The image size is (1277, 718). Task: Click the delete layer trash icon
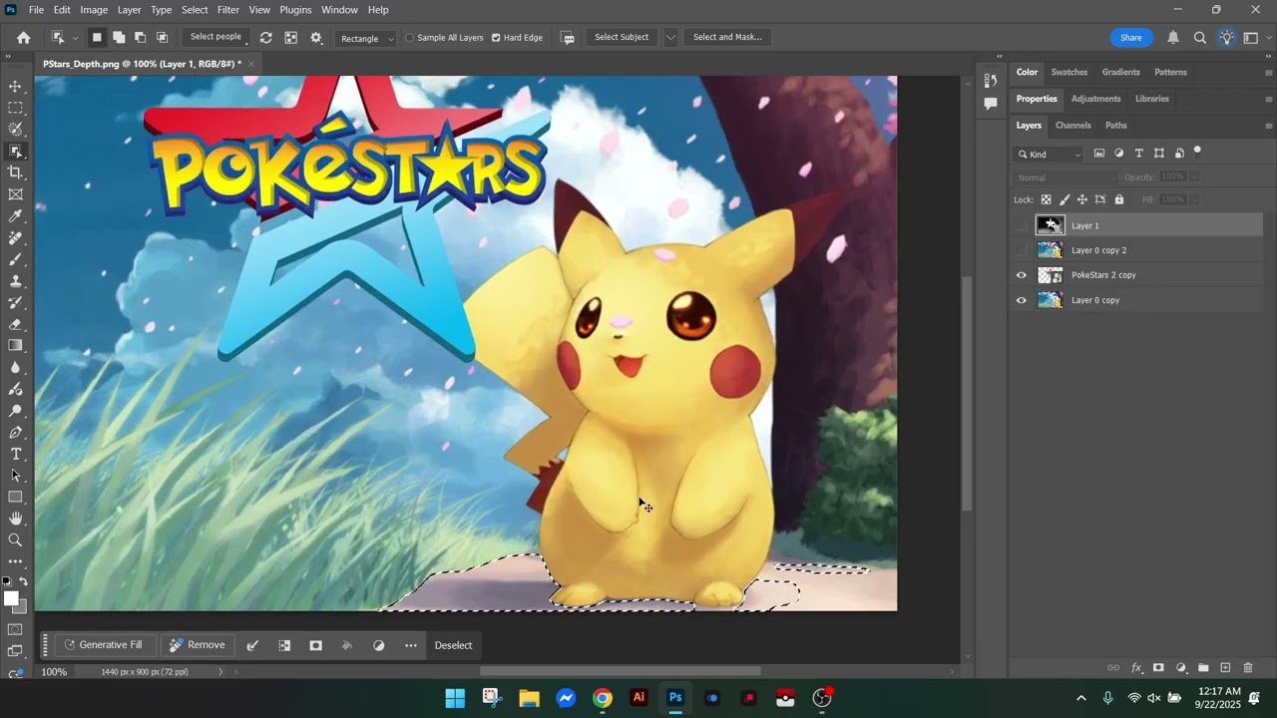pos(1248,668)
